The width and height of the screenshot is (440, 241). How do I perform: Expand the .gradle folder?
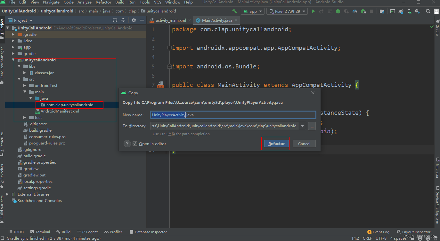coord(13,34)
